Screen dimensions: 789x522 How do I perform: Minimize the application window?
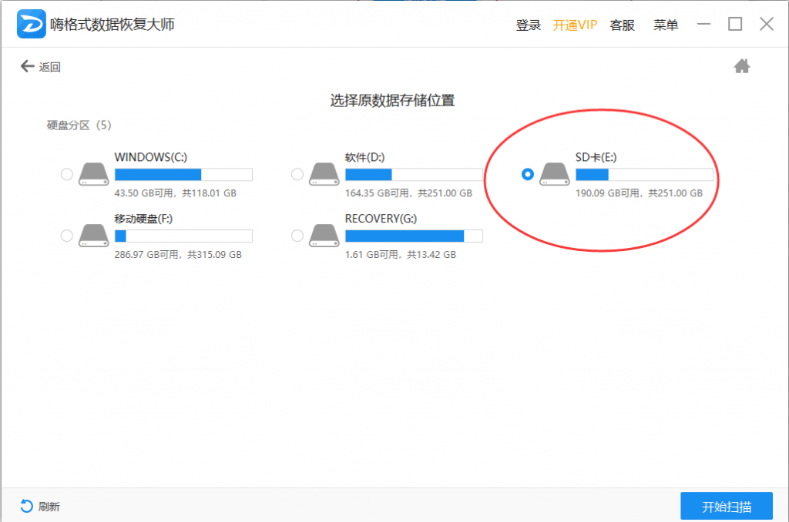point(703,24)
